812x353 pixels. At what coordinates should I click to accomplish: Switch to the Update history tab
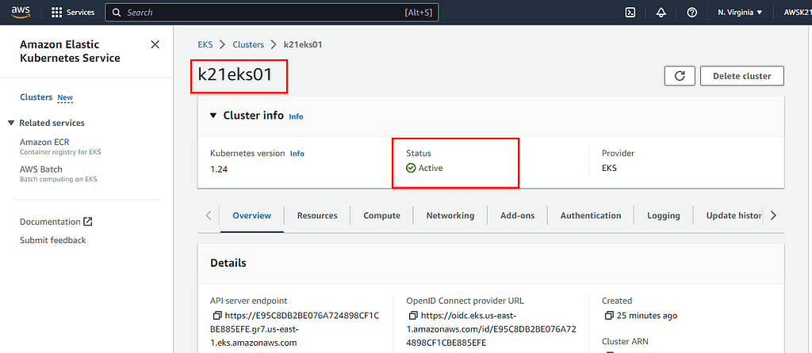tap(733, 215)
